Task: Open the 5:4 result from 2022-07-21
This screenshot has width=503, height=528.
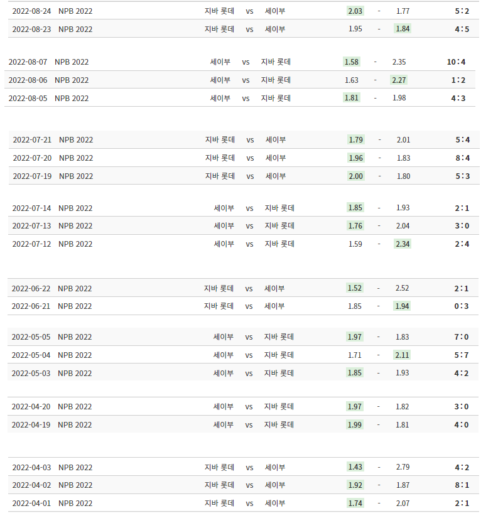Action: pos(463,140)
